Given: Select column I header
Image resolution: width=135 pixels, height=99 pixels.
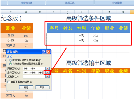Looking at the screenshot, I should click(54, 12).
